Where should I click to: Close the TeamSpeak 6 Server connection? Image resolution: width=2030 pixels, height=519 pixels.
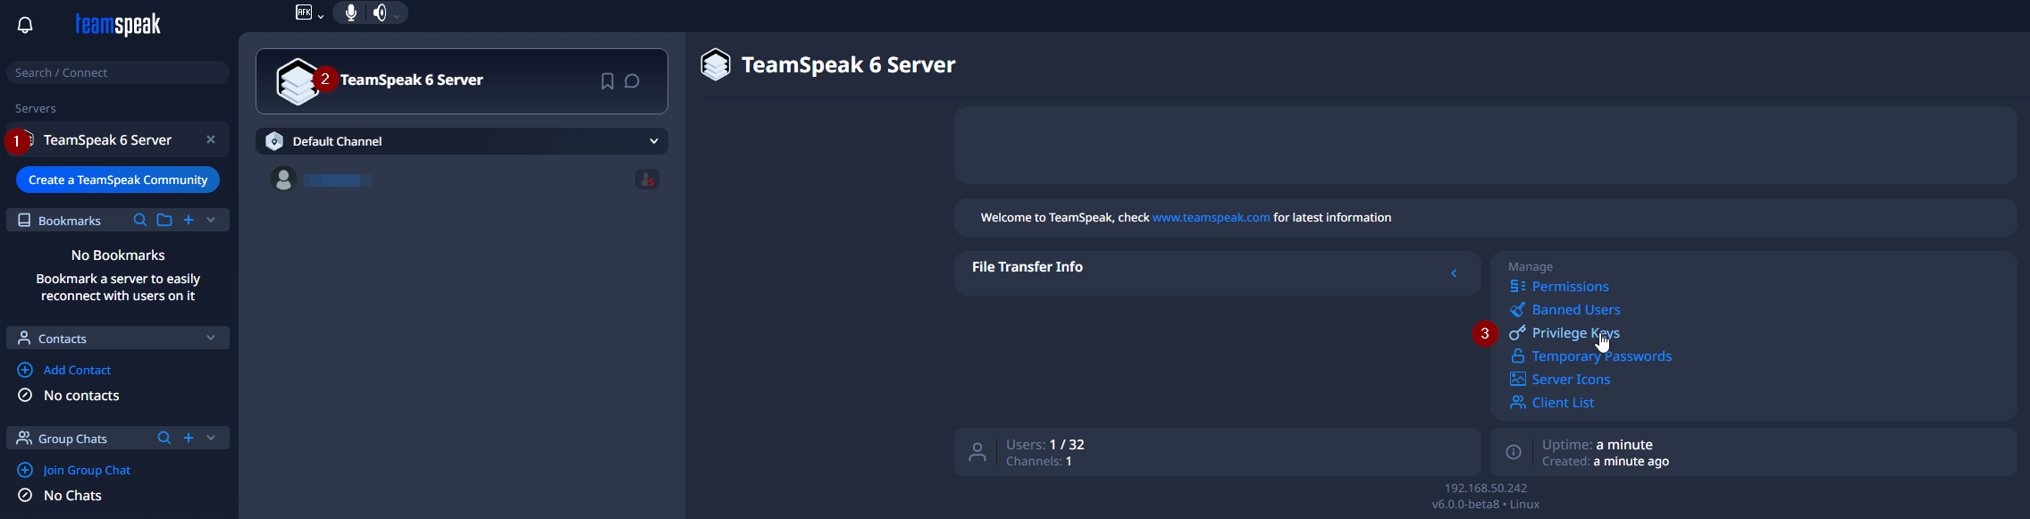[x=211, y=139]
